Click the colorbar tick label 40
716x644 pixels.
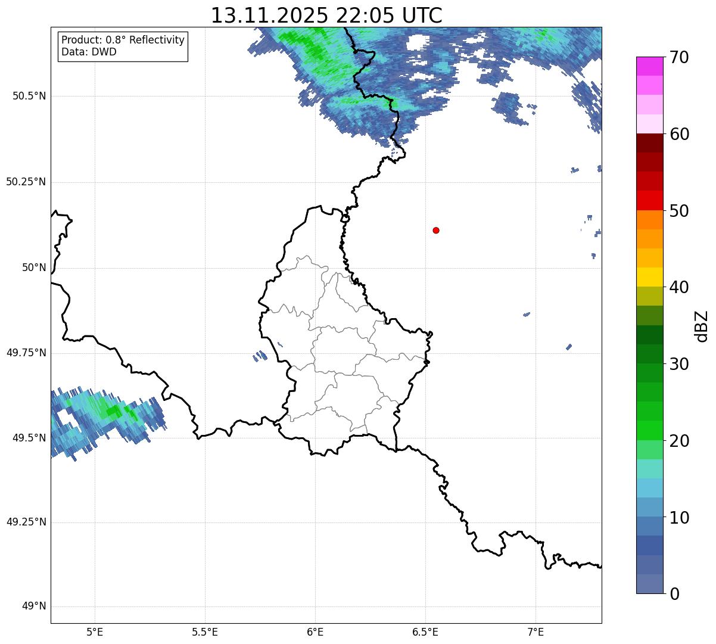click(x=679, y=287)
